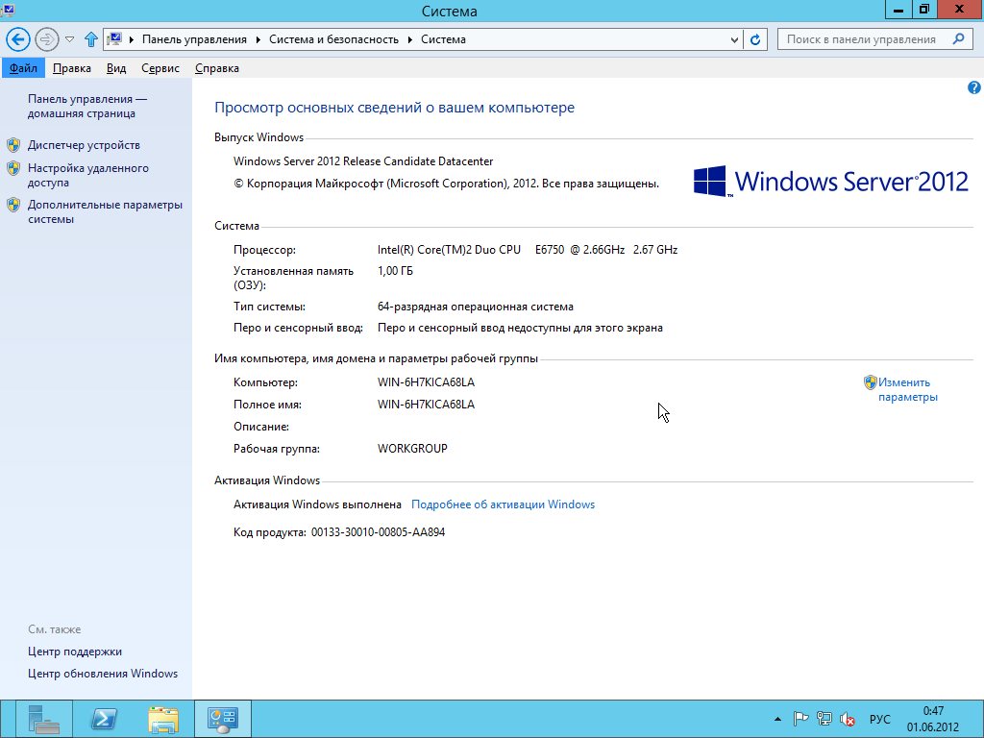984x738 pixels.
Task: Click shield icon beside Дополнительные параметры системы
Action: pos(13,205)
